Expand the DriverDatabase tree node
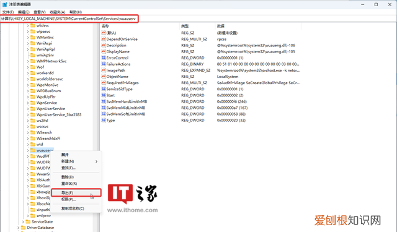397x232 pixels. 18,228
